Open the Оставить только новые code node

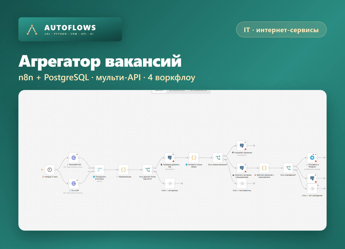pyautogui.click(x=194, y=158)
